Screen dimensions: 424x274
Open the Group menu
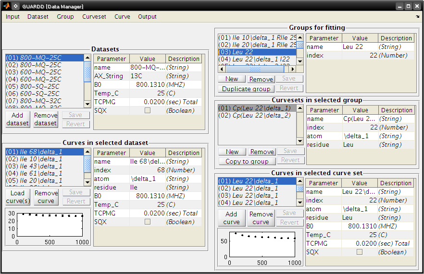[x=65, y=17]
